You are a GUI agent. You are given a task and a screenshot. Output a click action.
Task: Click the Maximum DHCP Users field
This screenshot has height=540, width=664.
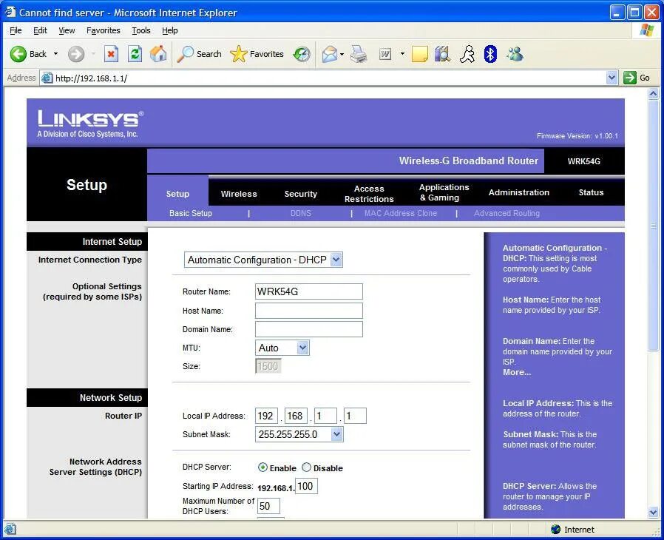click(268, 506)
